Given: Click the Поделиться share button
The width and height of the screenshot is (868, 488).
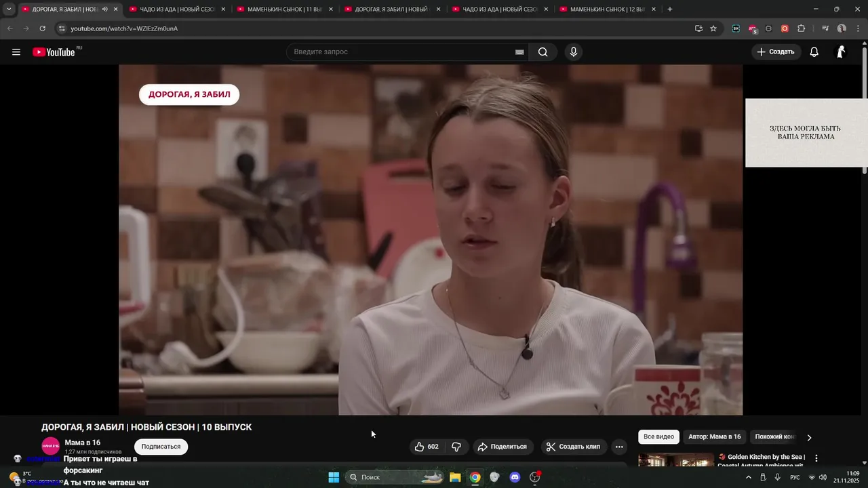Looking at the screenshot, I should coord(502,447).
